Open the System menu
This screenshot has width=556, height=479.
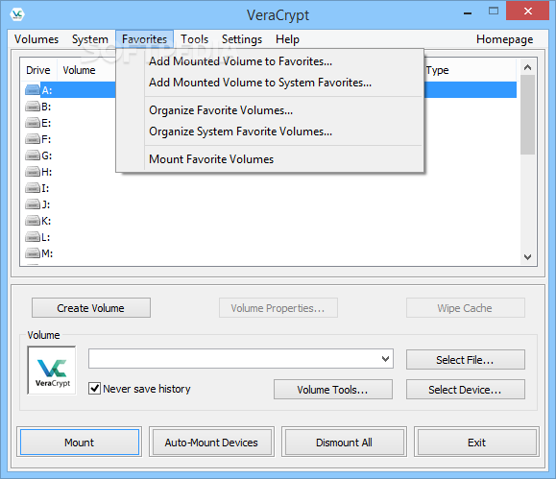click(x=89, y=39)
